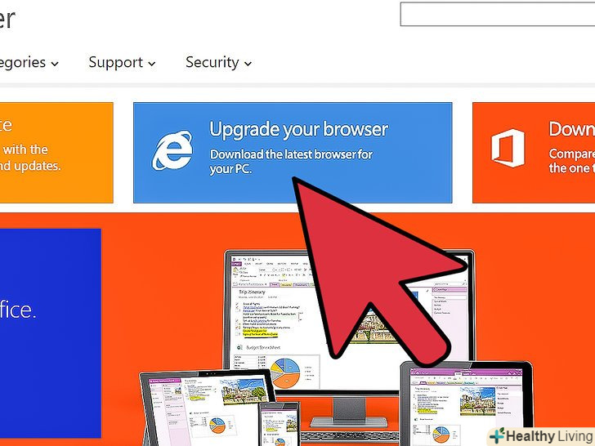595x446 pixels.
Task: Click the tablet device image at right
Action: (x=466, y=404)
